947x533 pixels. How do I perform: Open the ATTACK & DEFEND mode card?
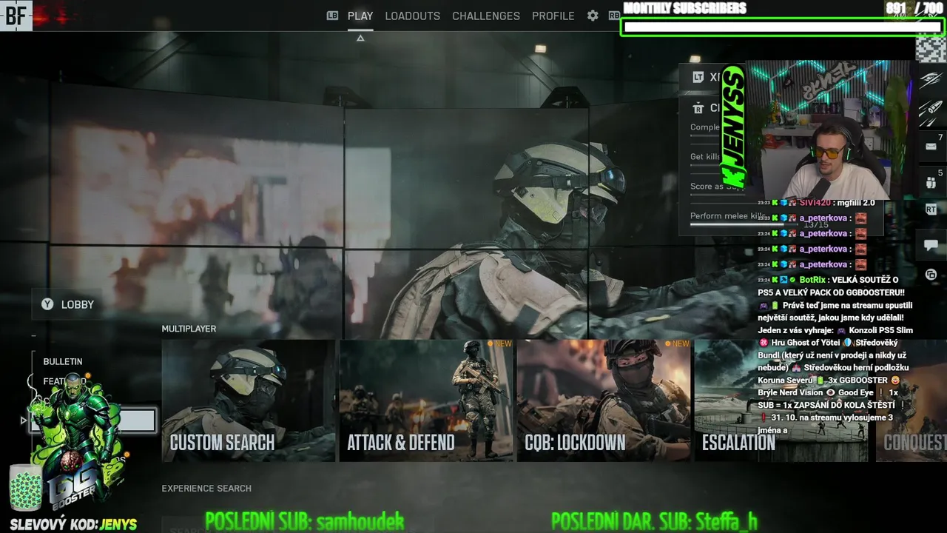tap(426, 400)
